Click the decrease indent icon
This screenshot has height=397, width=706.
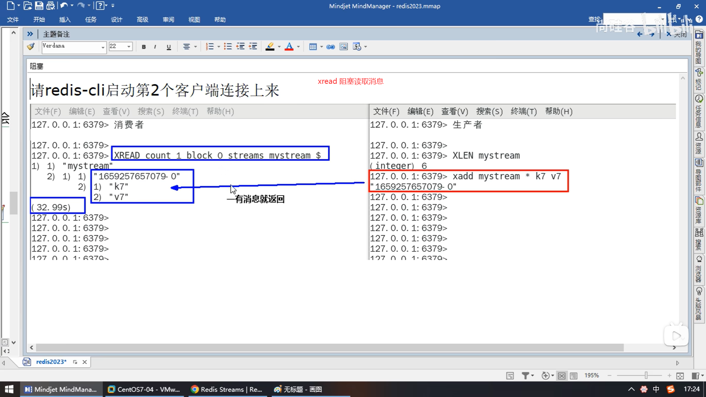(x=240, y=47)
